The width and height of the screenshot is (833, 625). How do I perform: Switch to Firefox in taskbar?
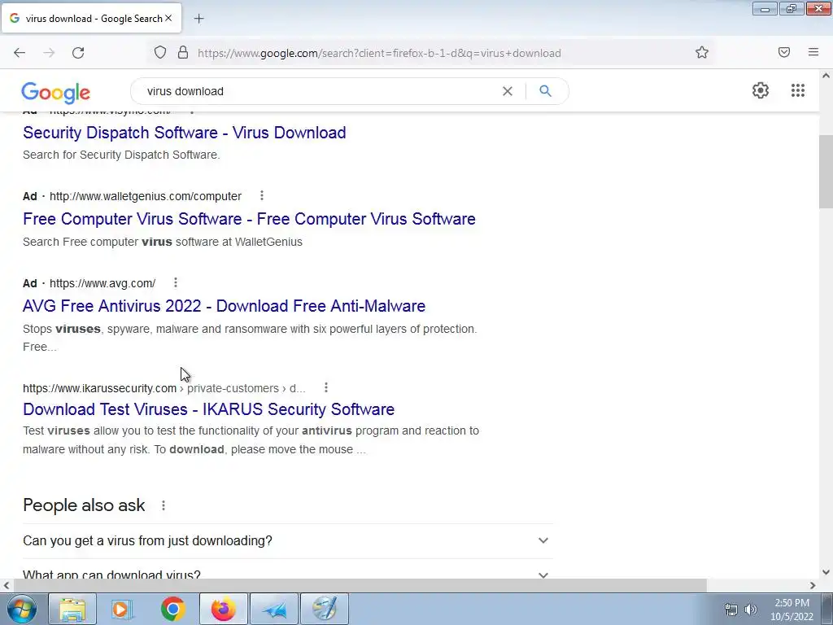(x=224, y=609)
